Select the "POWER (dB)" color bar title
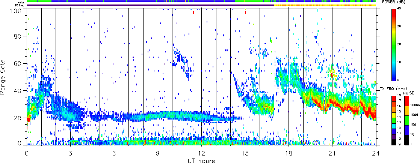Viewport: 420px width, 163px height. [394, 2]
